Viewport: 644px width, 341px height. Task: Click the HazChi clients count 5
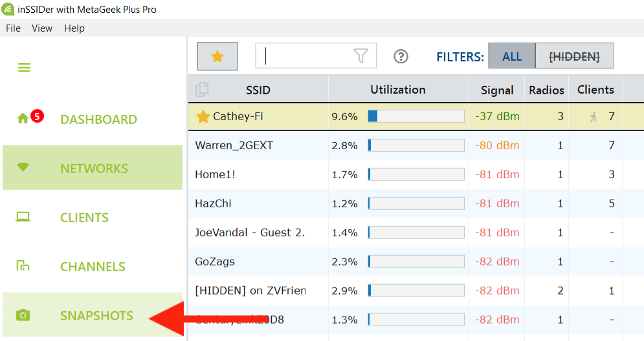(x=612, y=203)
